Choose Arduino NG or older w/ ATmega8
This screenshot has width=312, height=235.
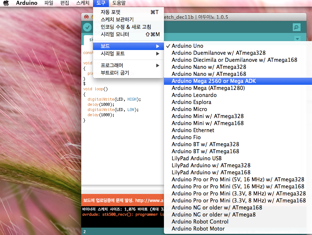pos(238,215)
